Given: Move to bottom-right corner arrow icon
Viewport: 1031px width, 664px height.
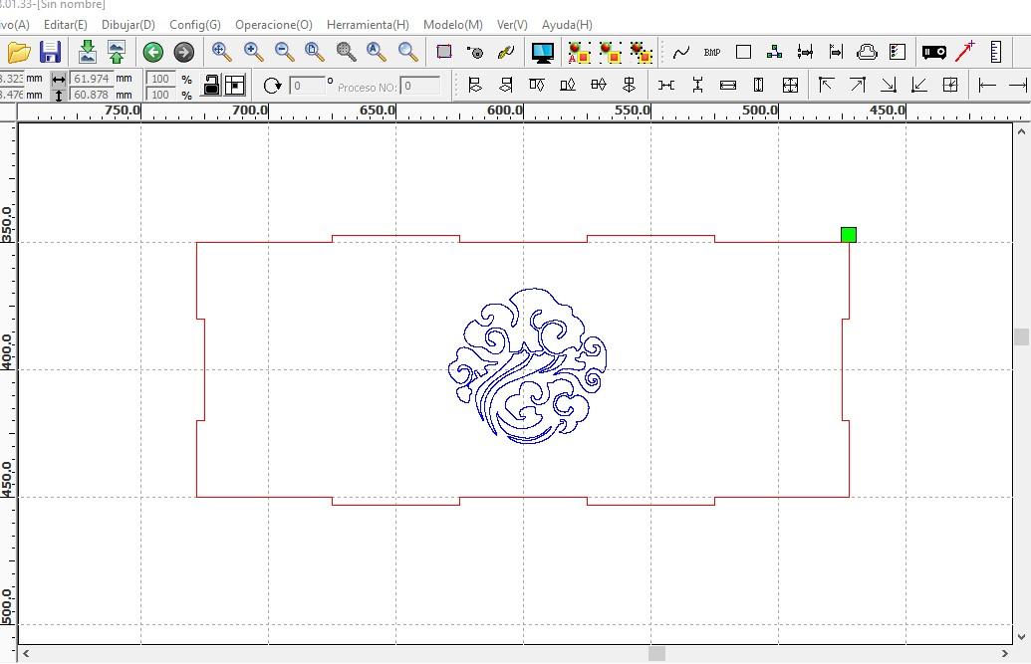Looking at the screenshot, I should pos(889,85).
